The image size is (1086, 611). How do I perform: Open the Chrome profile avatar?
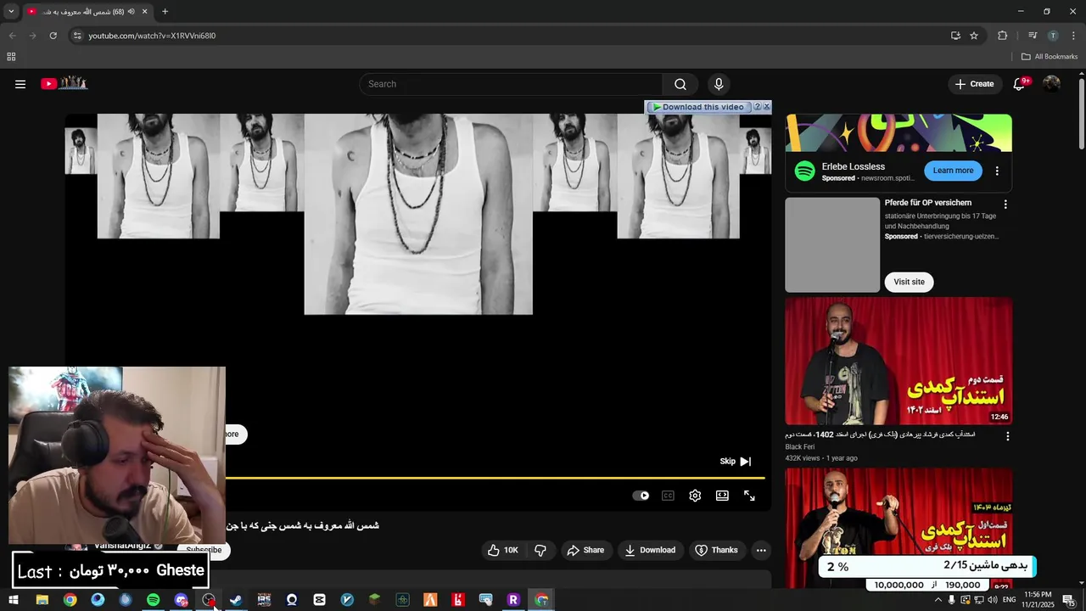1053,36
